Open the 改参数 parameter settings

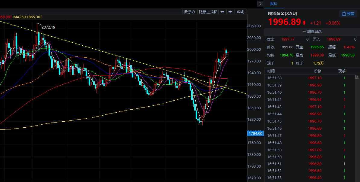(190, 12)
